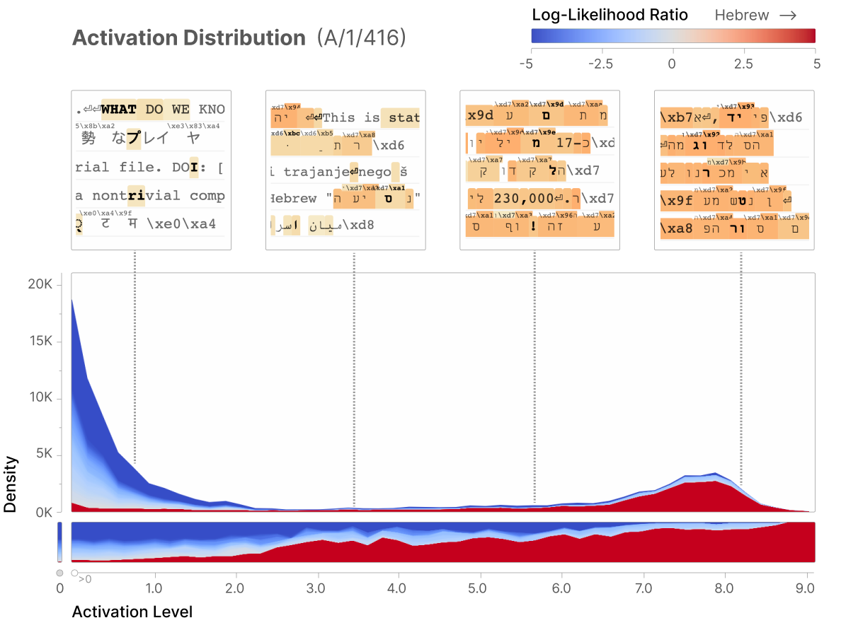The height and width of the screenshot is (630, 841).
Task: Click the 'Activation Level' axis title
Action: point(132,612)
